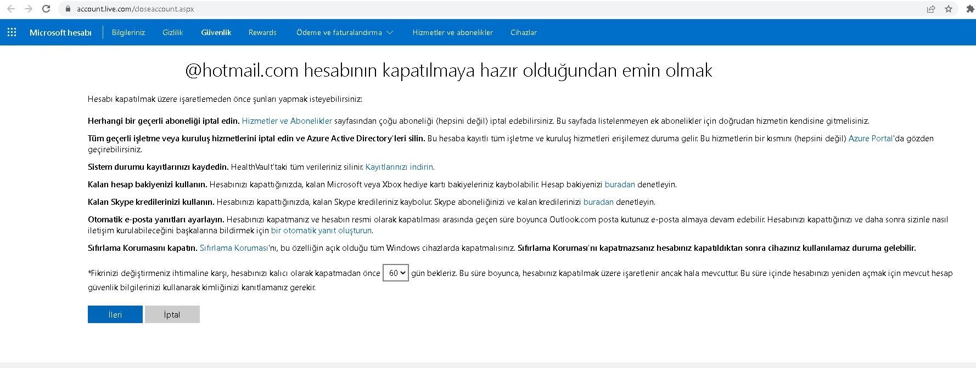
Task: Click the share page icon in address bar
Action: coord(931,9)
